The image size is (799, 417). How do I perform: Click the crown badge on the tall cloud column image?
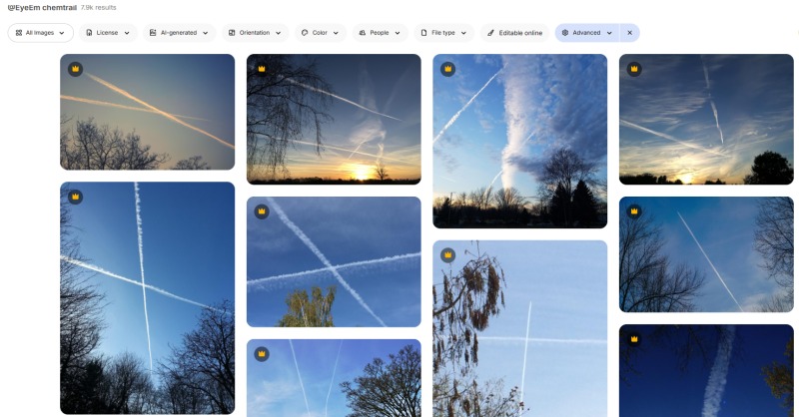coord(447,69)
